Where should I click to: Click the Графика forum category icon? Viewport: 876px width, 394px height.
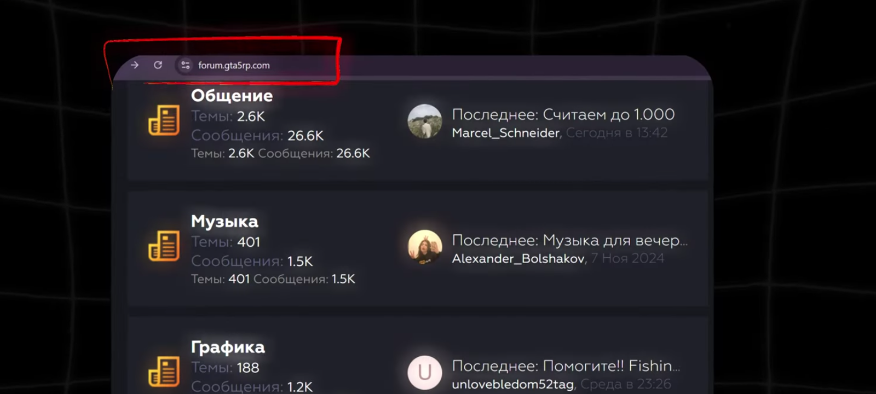click(x=164, y=372)
